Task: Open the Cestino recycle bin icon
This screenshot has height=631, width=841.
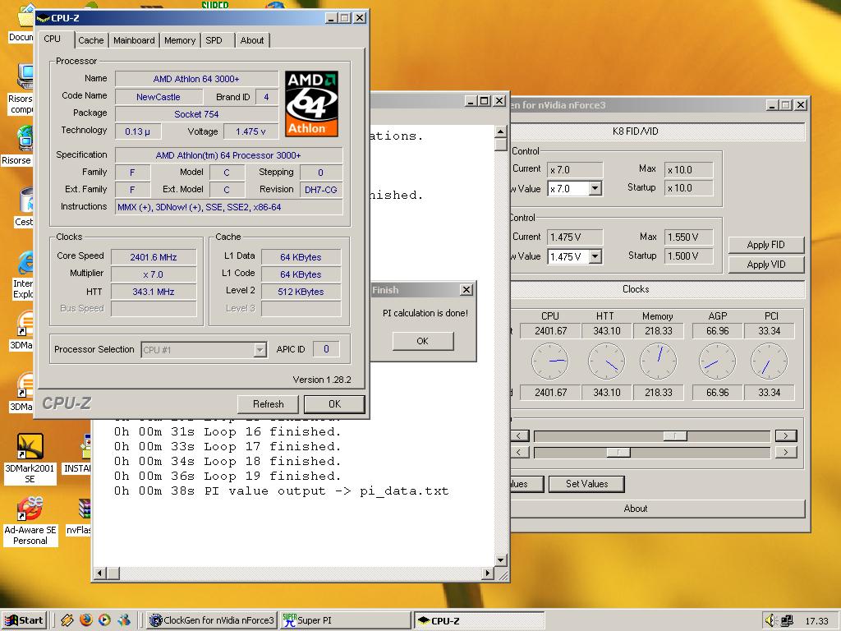Action: point(25,200)
